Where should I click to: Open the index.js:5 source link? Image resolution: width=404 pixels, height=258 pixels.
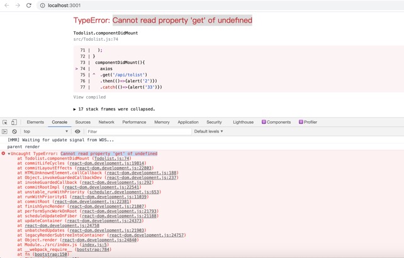pos(94,245)
